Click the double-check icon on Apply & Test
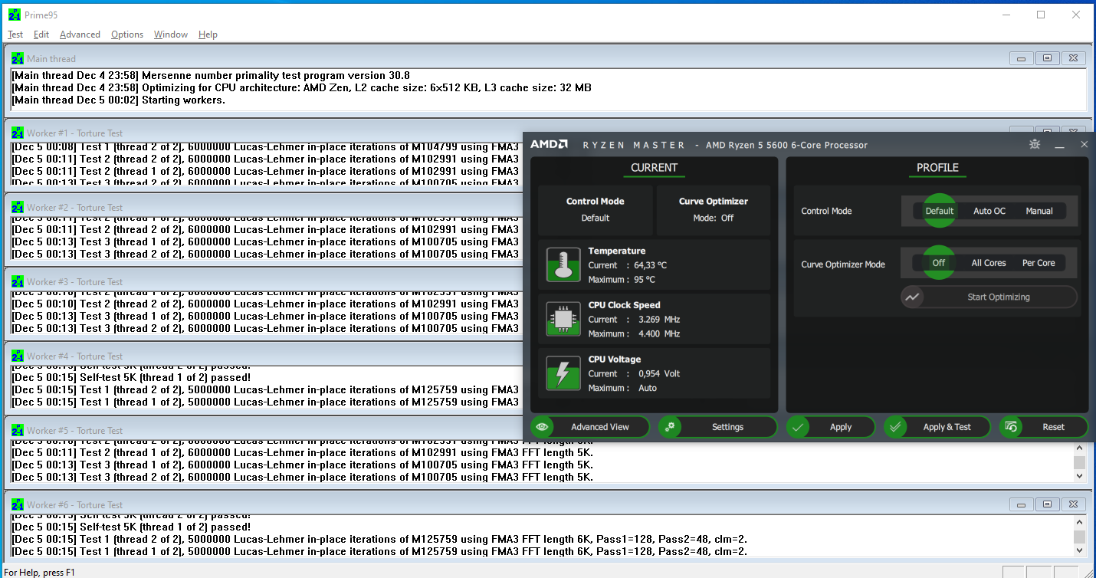Image resolution: width=1096 pixels, height=578 pixels. point(895,427)
